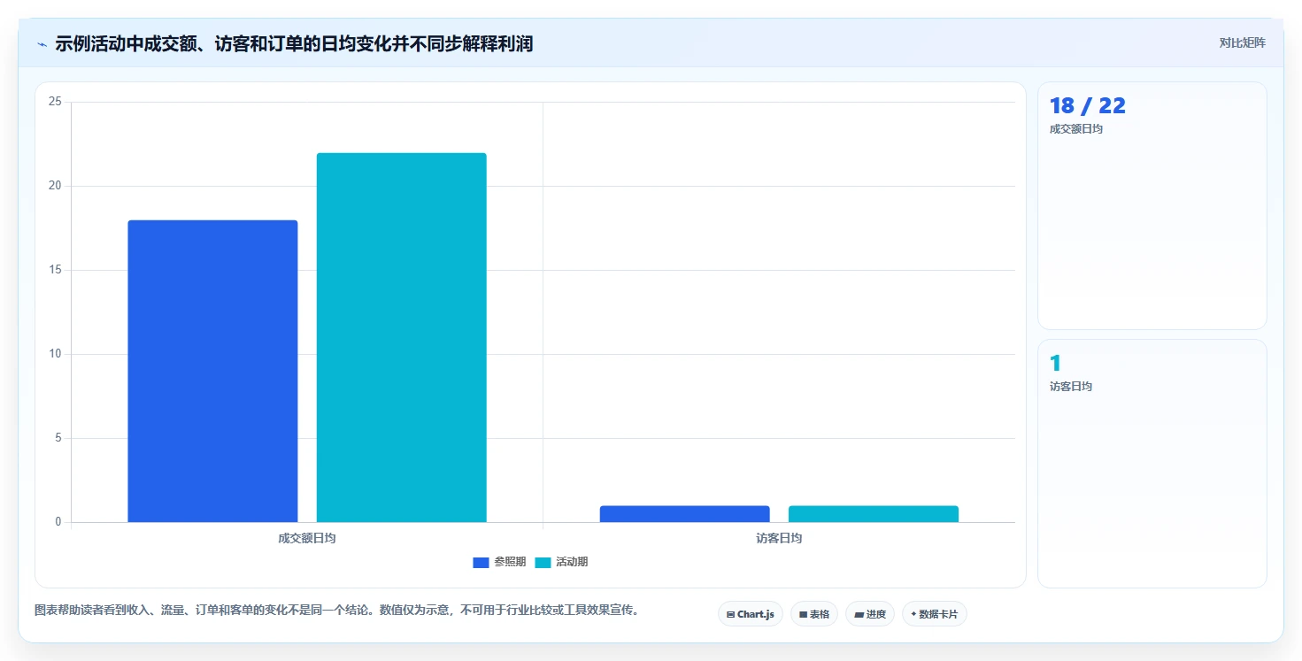Screen dimensions: 1302x661
Task: Click the 参照期 legend label
Action: coord(510,563)
